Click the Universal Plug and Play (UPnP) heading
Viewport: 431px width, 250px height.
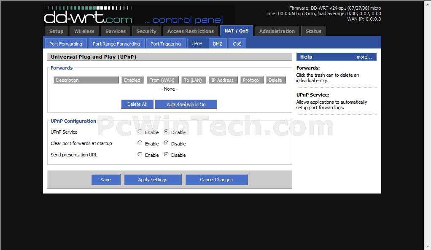click(94, 57)
